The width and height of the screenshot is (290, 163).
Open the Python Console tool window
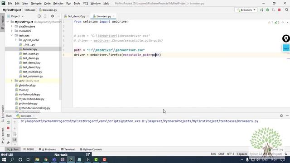(91, 149)
